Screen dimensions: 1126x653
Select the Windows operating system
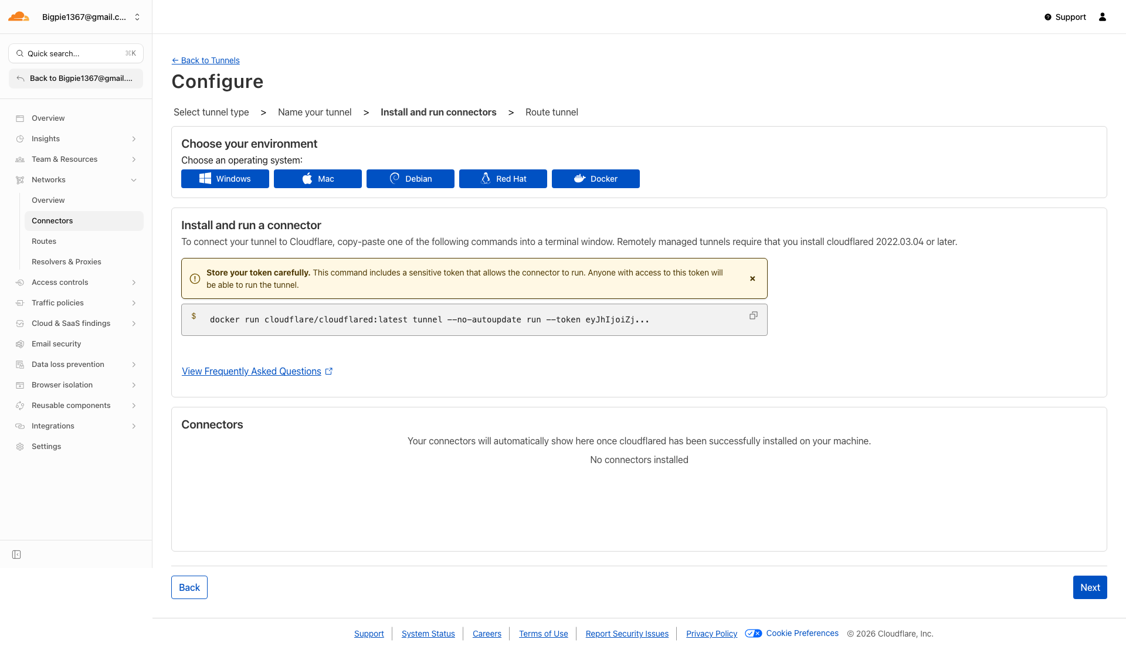(225, 179)
